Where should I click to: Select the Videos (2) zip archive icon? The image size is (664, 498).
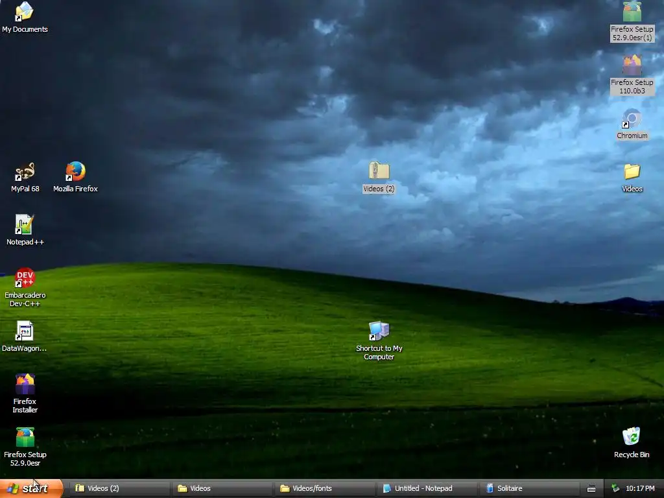tap(379, 178)
